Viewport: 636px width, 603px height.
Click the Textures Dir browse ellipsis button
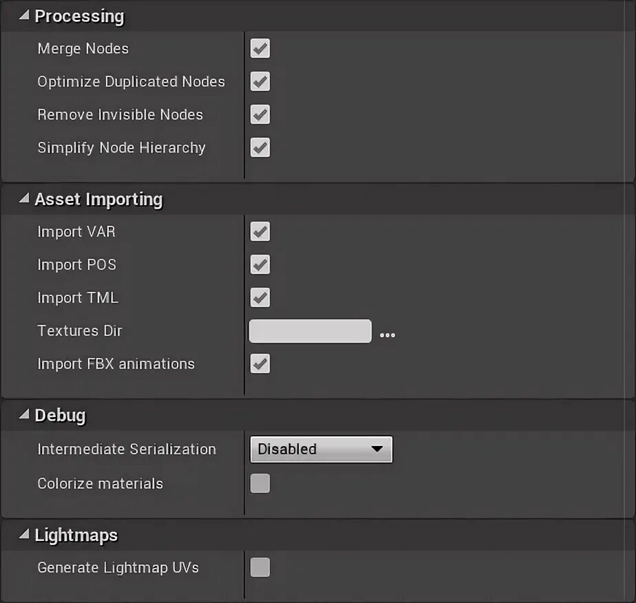[388, 335]
